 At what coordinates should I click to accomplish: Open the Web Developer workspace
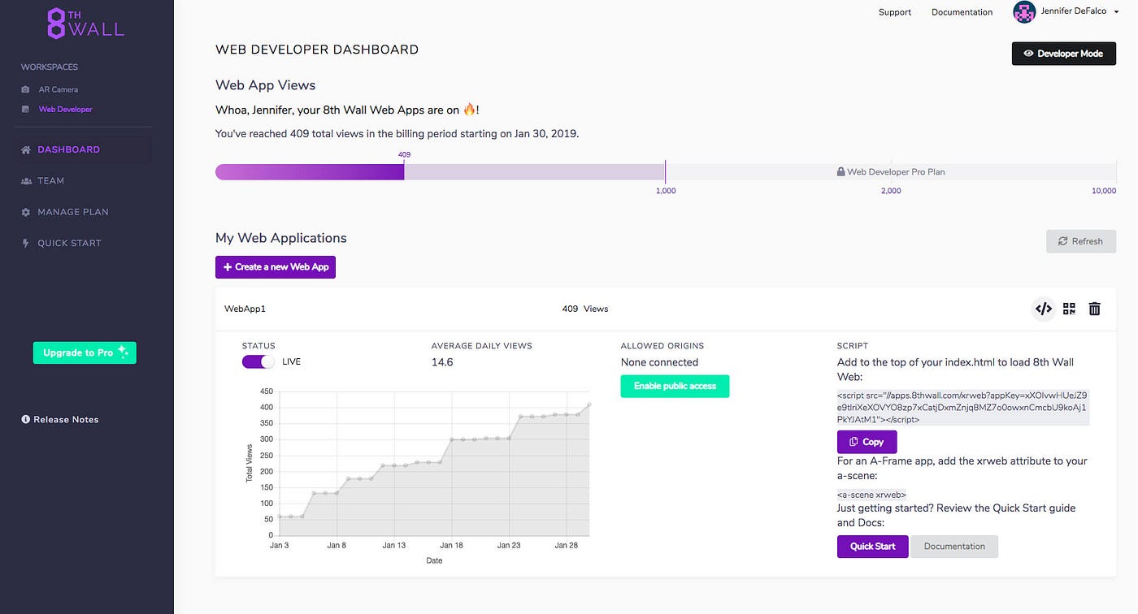pos(65,108)
